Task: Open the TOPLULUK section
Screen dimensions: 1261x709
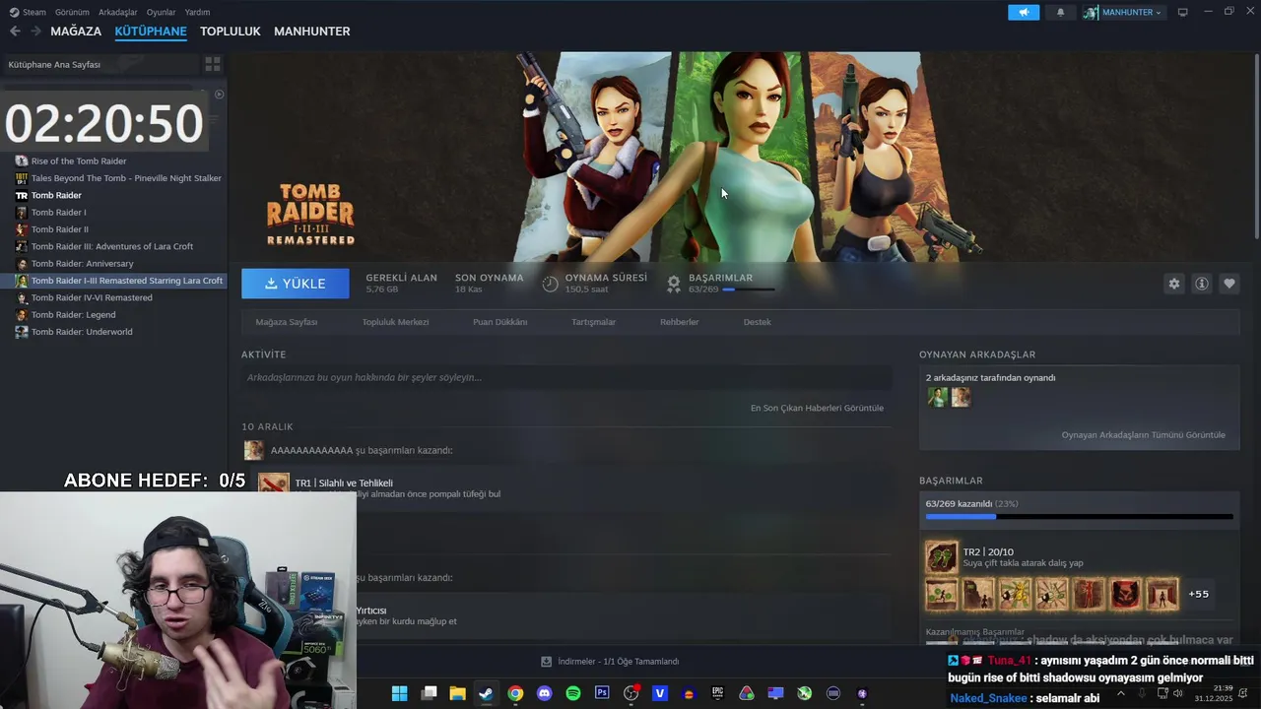Action: (231, 32)
